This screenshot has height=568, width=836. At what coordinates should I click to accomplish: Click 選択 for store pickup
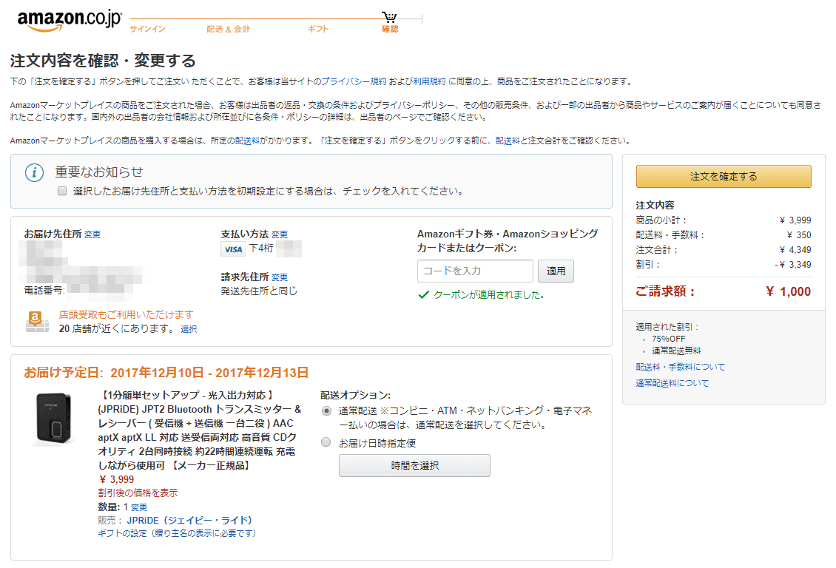[189, 329]
